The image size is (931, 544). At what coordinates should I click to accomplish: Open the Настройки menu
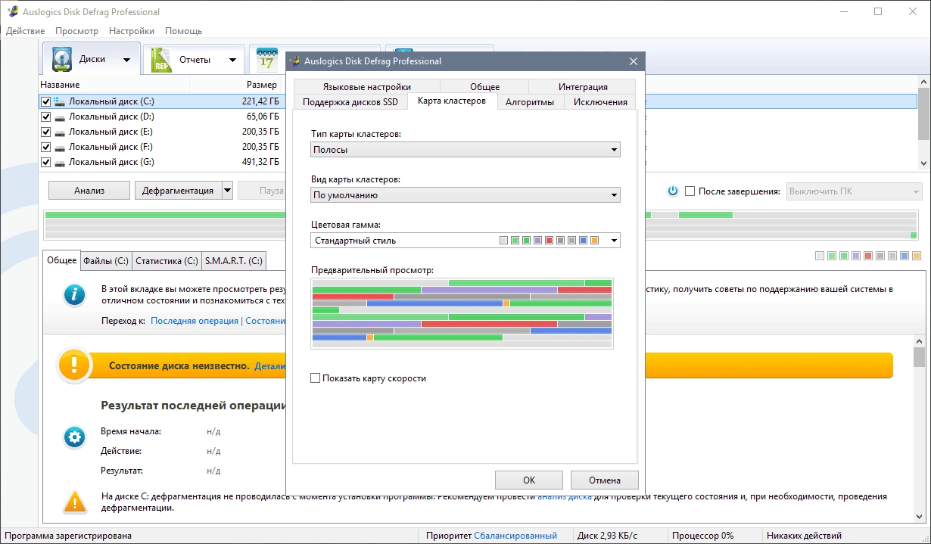point(132,31)
